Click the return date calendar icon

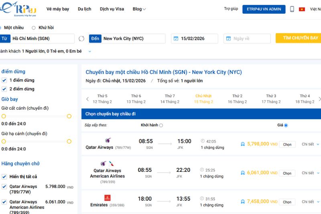(228, 39)
